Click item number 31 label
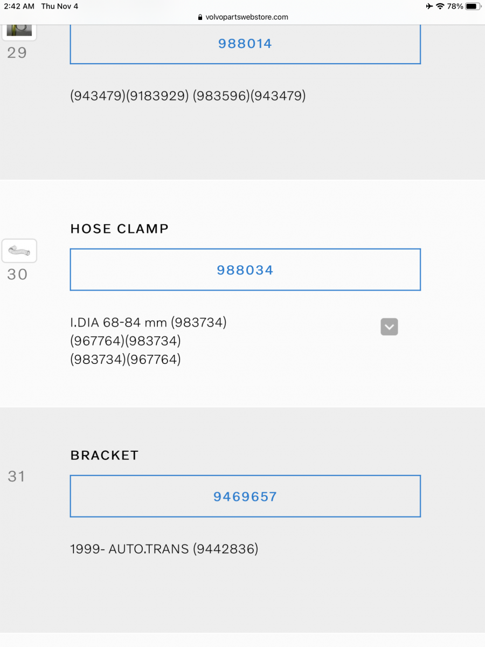The height and width of the screenshot is (647, 485). tap(16, 476)
